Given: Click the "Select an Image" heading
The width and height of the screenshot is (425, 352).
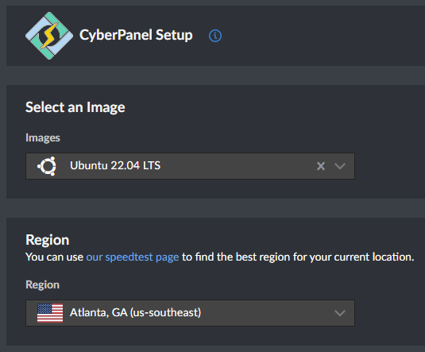Looking at the screenshot, I should 75,107.
